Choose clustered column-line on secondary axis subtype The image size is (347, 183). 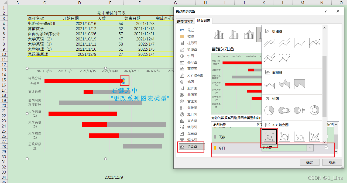click(234, 34)
